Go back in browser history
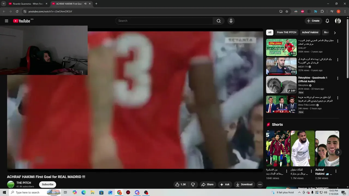The image size is (349, 196). 4,11
